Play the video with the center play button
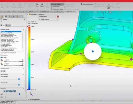 click(x=93, y=51)
